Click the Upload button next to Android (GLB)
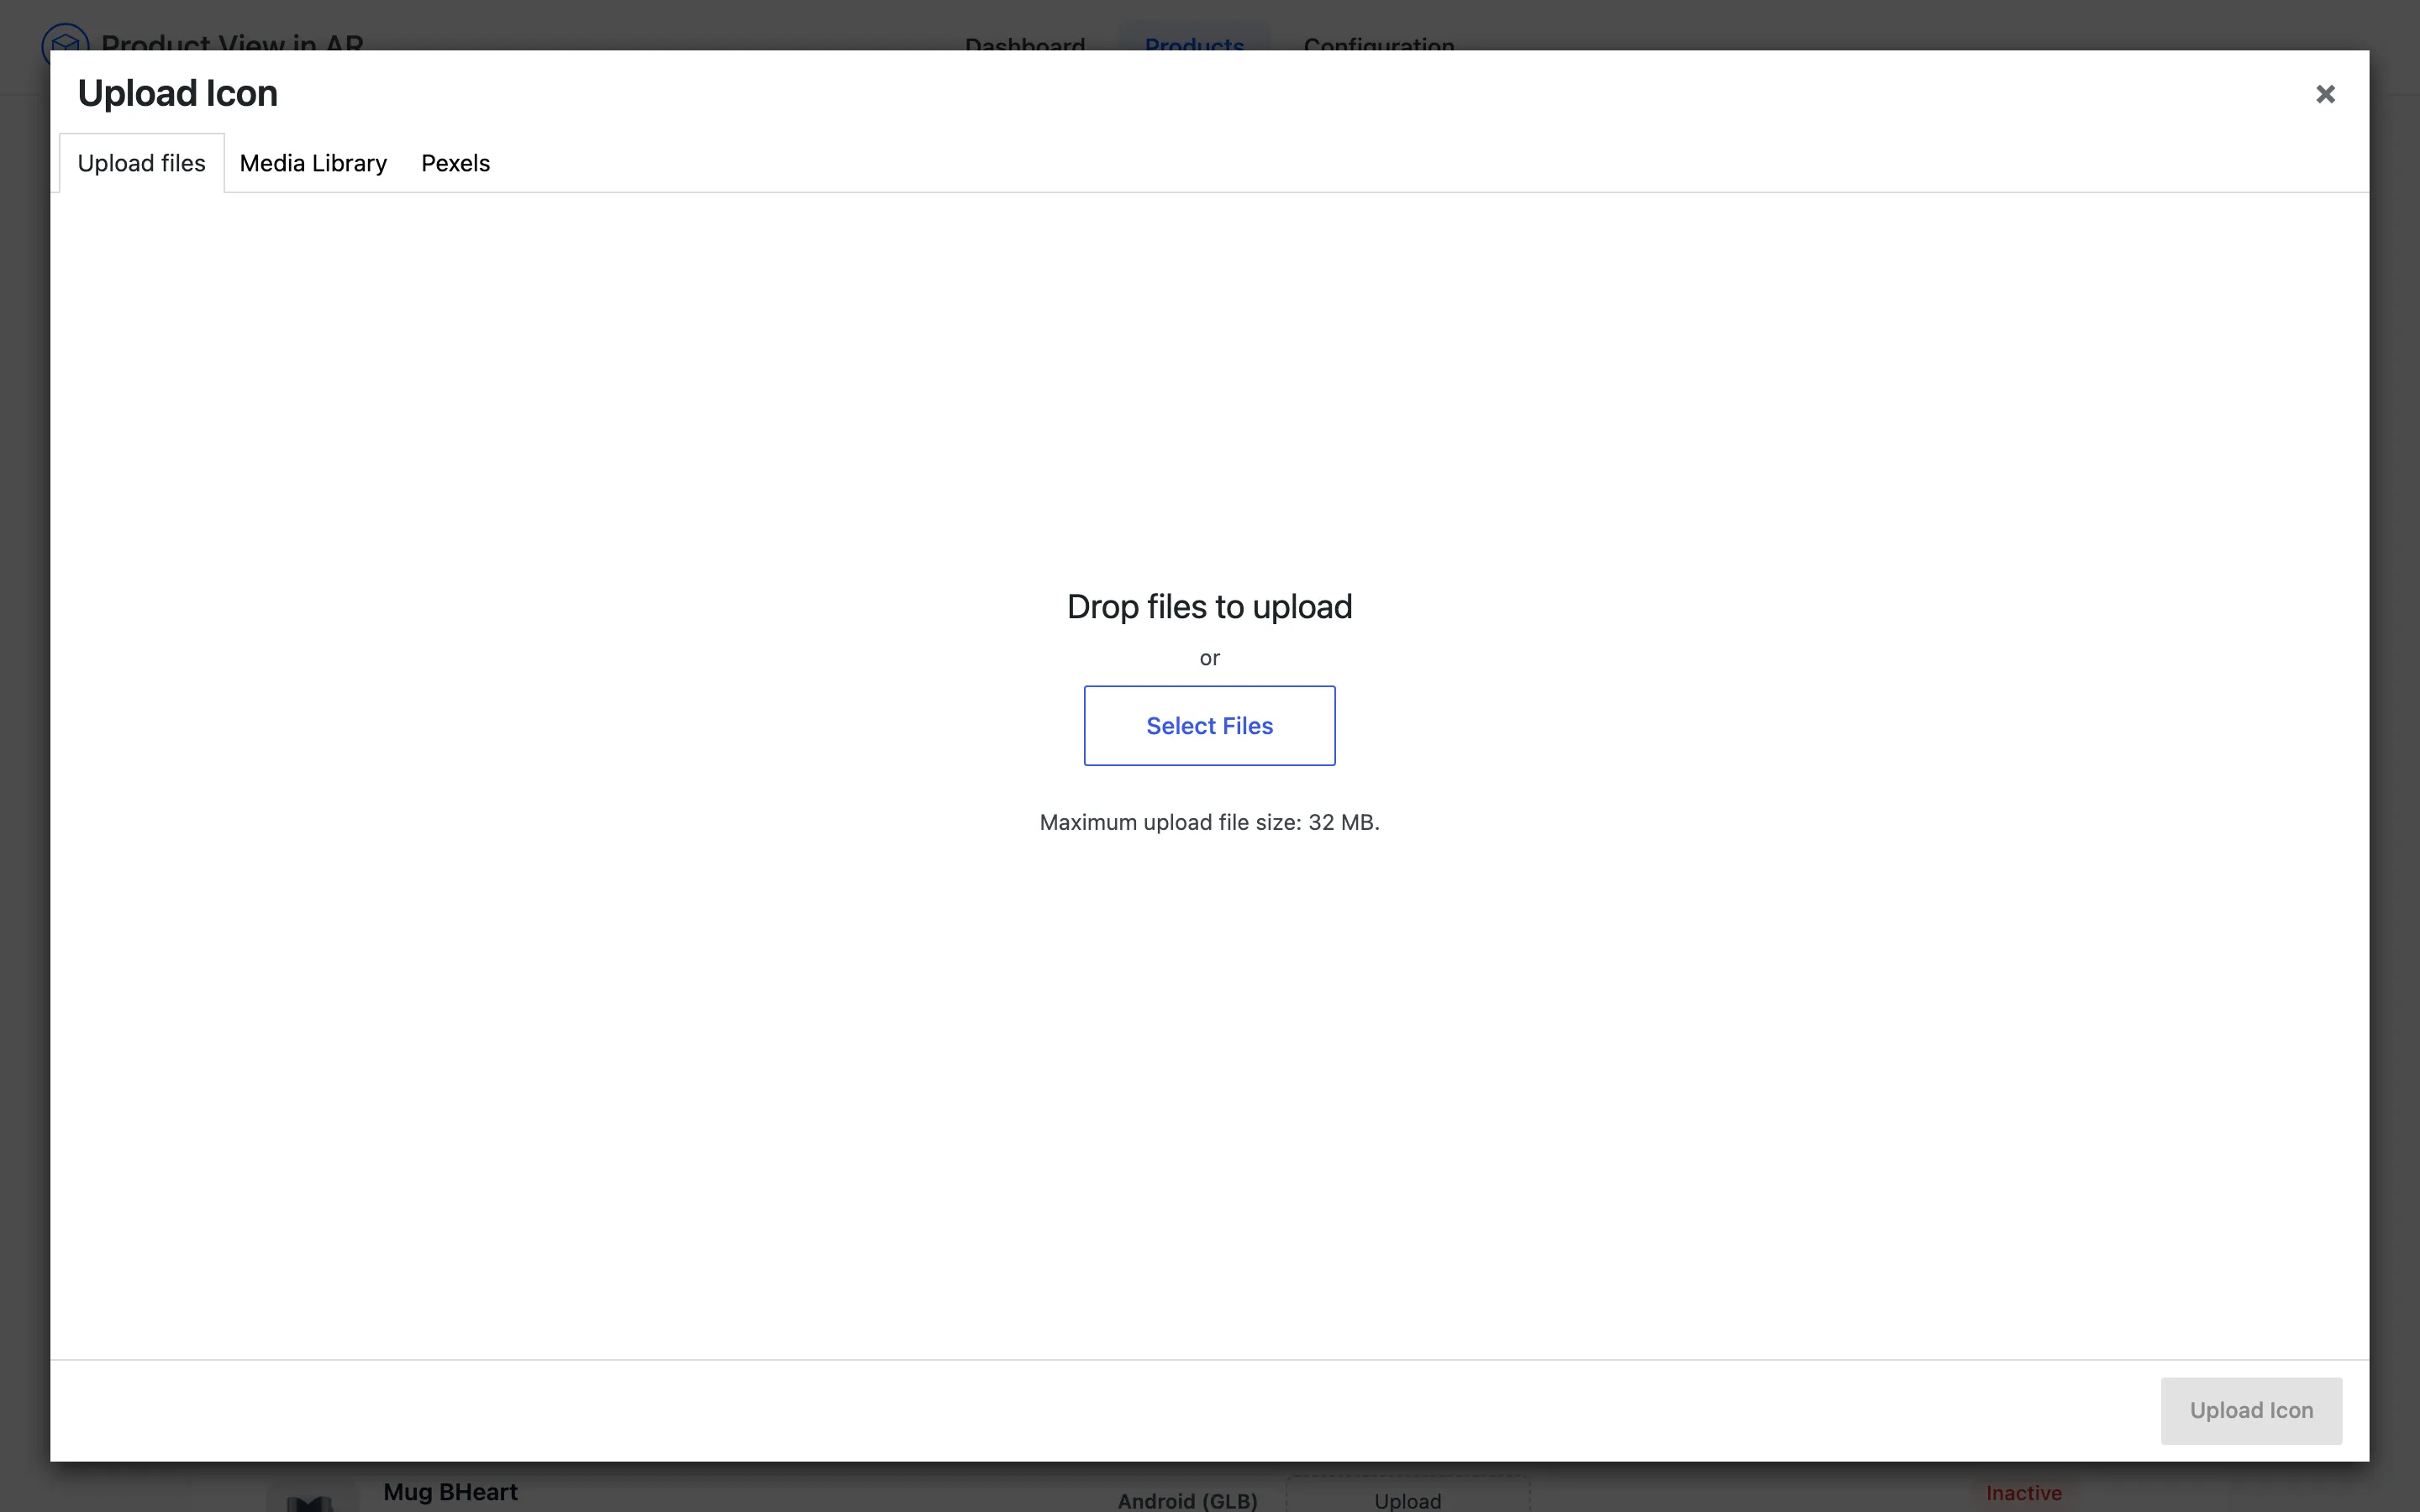Image resolution: width=2420 pixels, height=1512 pixels. [x=1408, y=1496]
